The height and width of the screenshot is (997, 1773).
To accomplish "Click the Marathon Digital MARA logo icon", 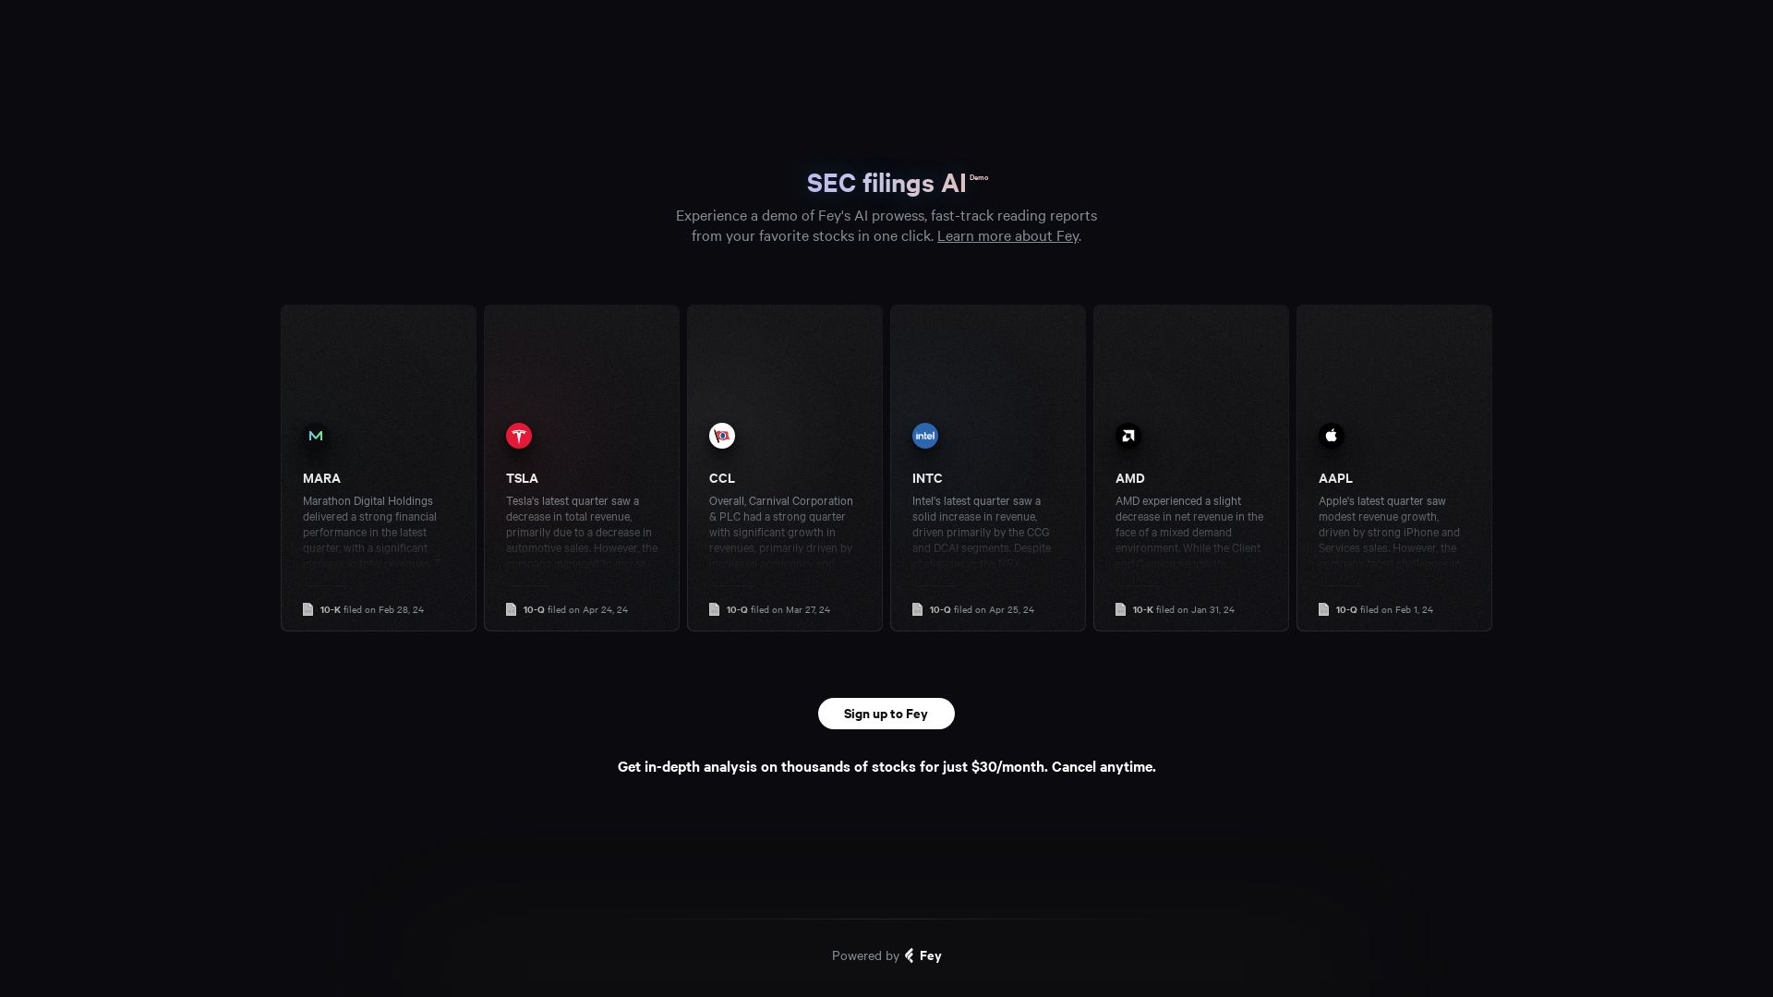I will [x=316, y=436].
